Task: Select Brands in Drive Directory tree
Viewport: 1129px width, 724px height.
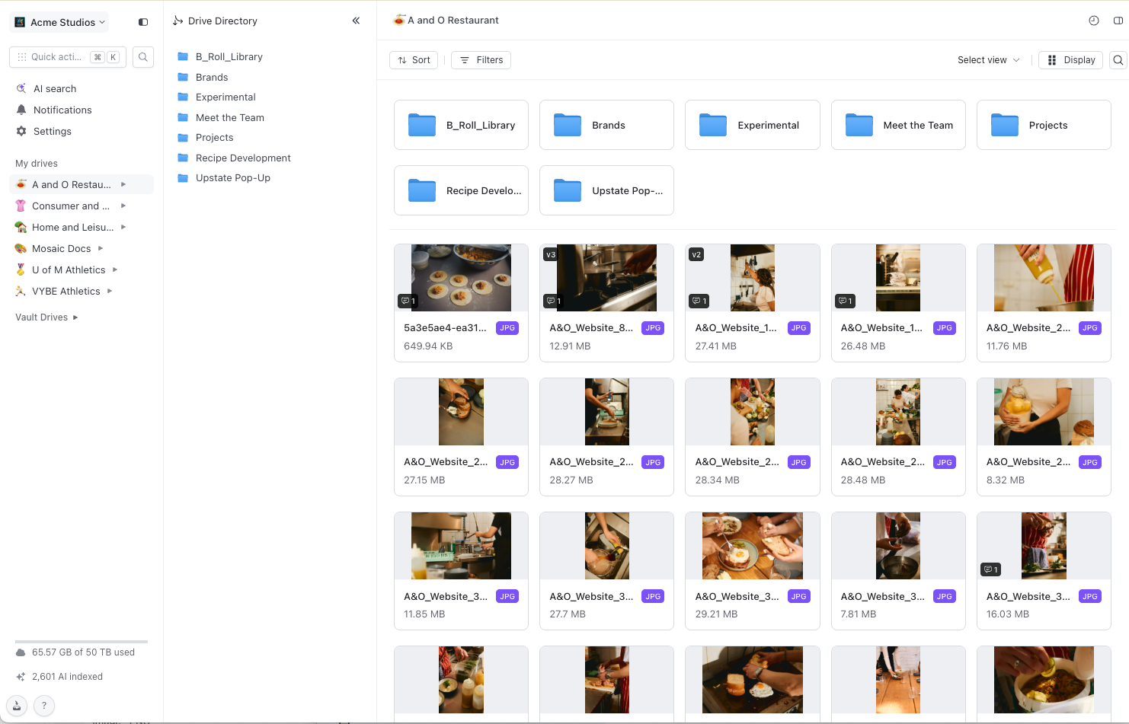Action: pyautogui.click(x=212, y=78)
